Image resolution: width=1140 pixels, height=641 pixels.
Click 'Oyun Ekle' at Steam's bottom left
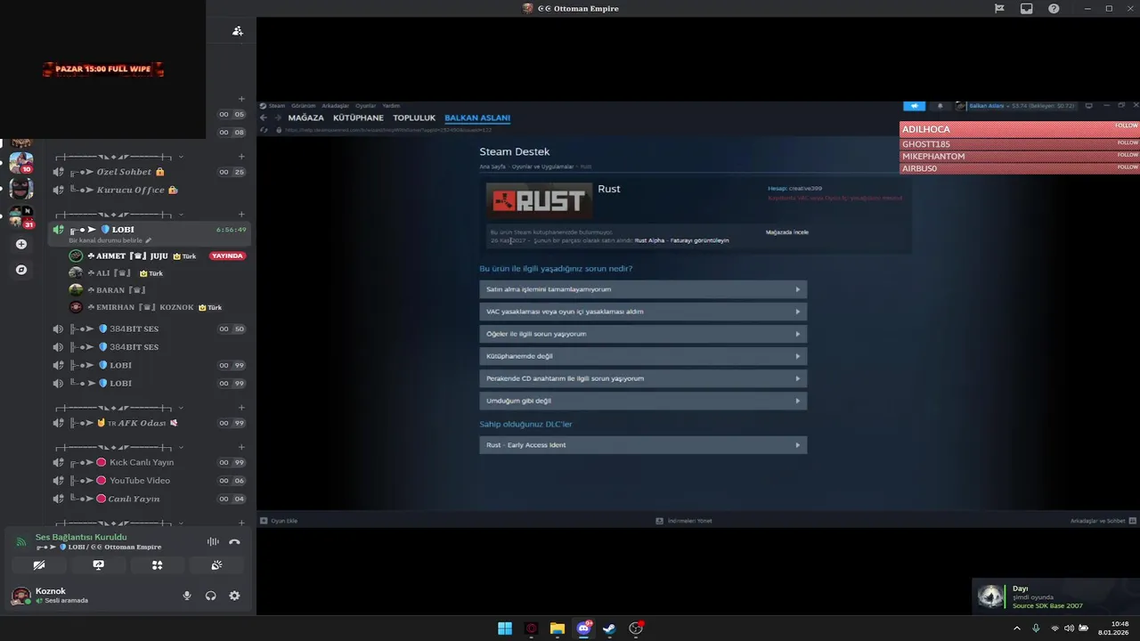click(x=279, y=521)
